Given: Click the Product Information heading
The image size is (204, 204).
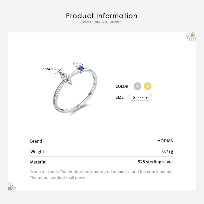Looking at the screenshot, I should (101, 16).
